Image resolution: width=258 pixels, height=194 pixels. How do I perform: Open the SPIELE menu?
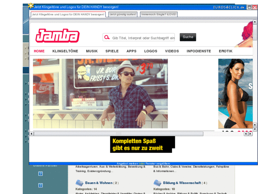[x=112, y=51]
